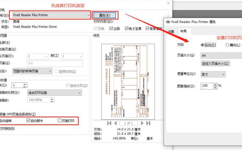This screenshot has width=242, height=150.
Task: Switch to the 设置 tab
Action: (x=171, y=31)
